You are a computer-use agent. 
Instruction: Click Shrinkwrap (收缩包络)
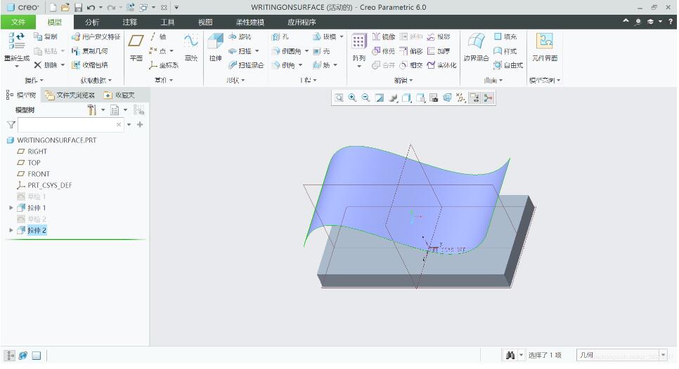coord(90,65)
